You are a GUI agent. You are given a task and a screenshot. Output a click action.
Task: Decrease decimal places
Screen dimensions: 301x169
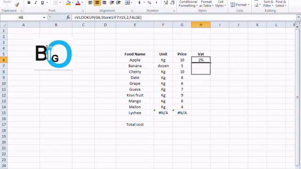[173, 2]
